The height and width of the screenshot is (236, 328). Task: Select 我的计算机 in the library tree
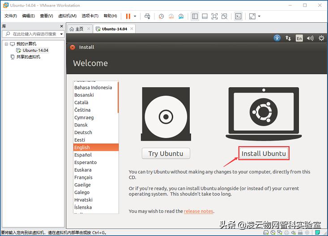pyautogui.click(x=26, y=44)
